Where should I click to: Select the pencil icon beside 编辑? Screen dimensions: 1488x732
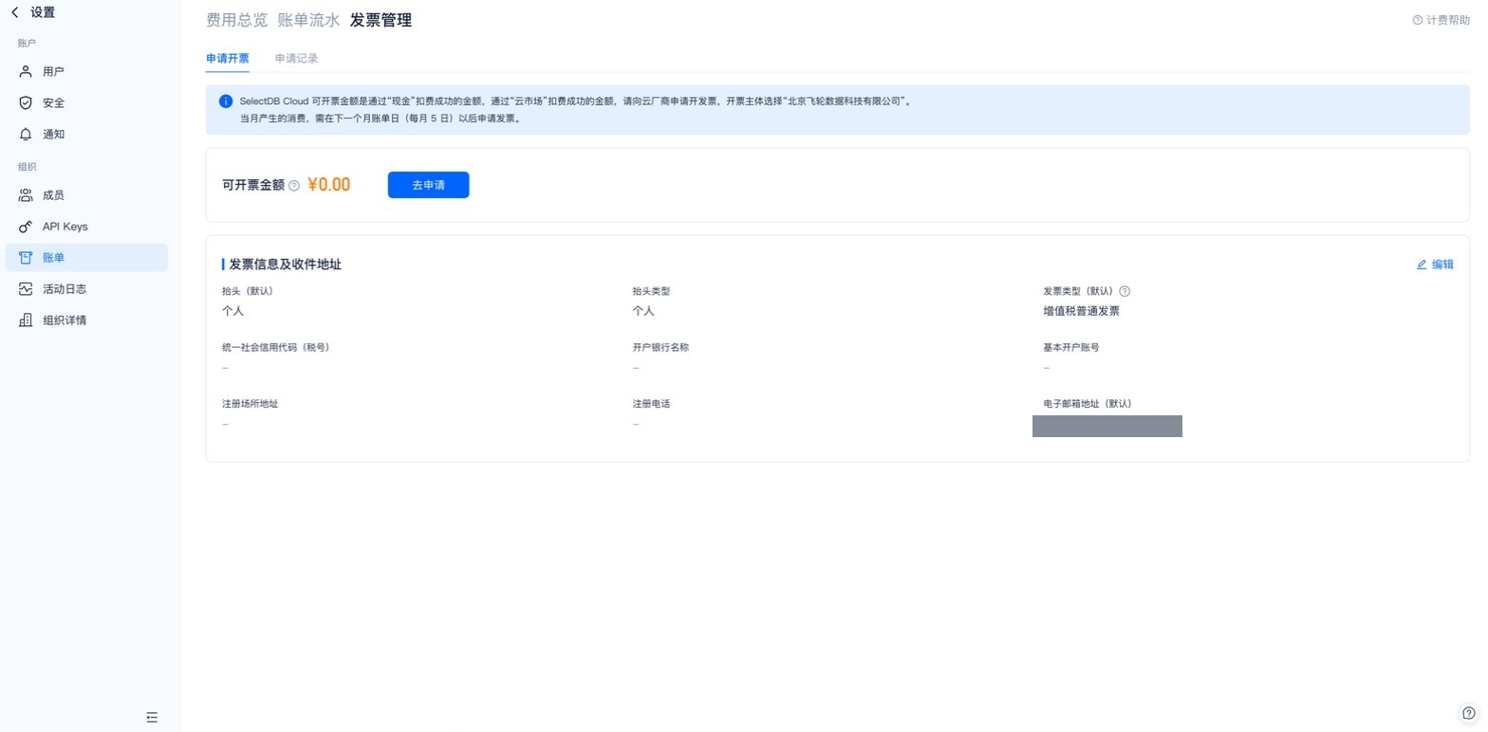click(x=1422, y=265)
